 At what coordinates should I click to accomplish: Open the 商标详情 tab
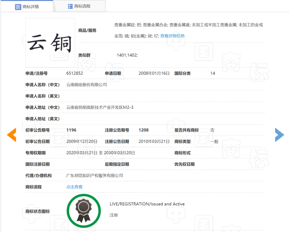(x=27, y=7)
